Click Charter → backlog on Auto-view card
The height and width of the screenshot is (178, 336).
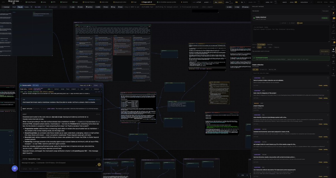pos(323,98)
